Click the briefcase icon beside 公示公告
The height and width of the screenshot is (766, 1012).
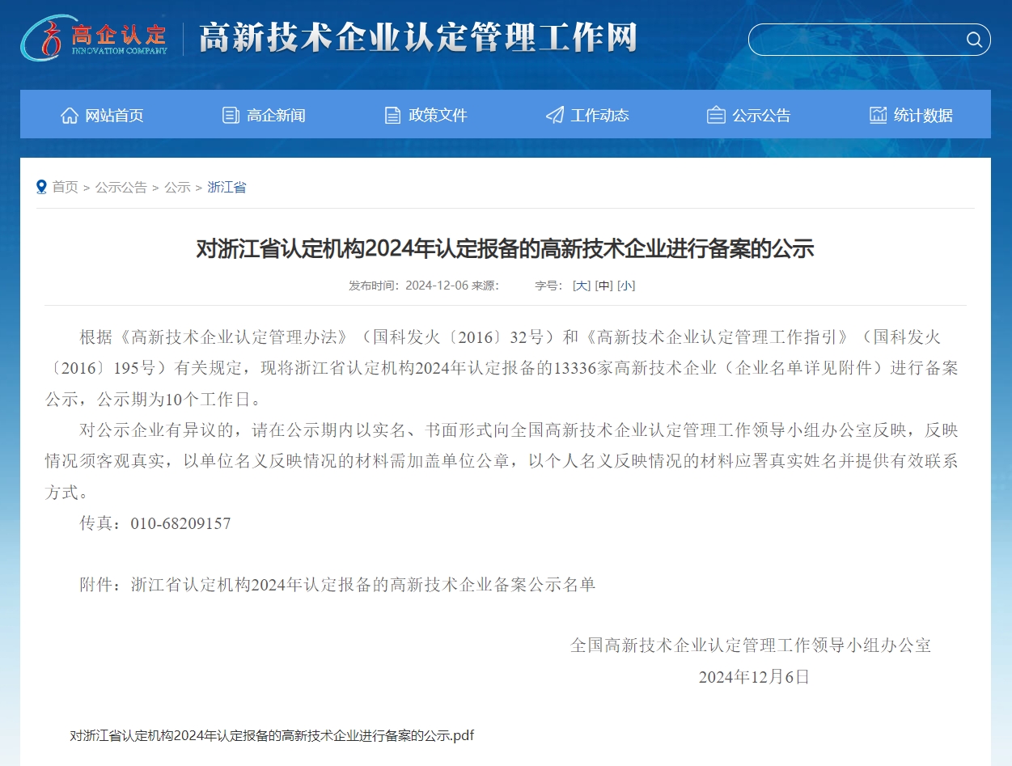716,115
